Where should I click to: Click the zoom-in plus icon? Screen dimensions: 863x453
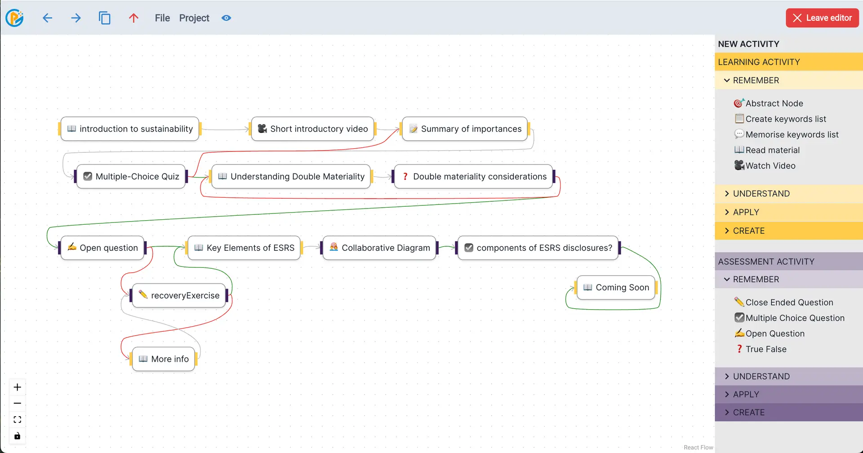[17, 387]
